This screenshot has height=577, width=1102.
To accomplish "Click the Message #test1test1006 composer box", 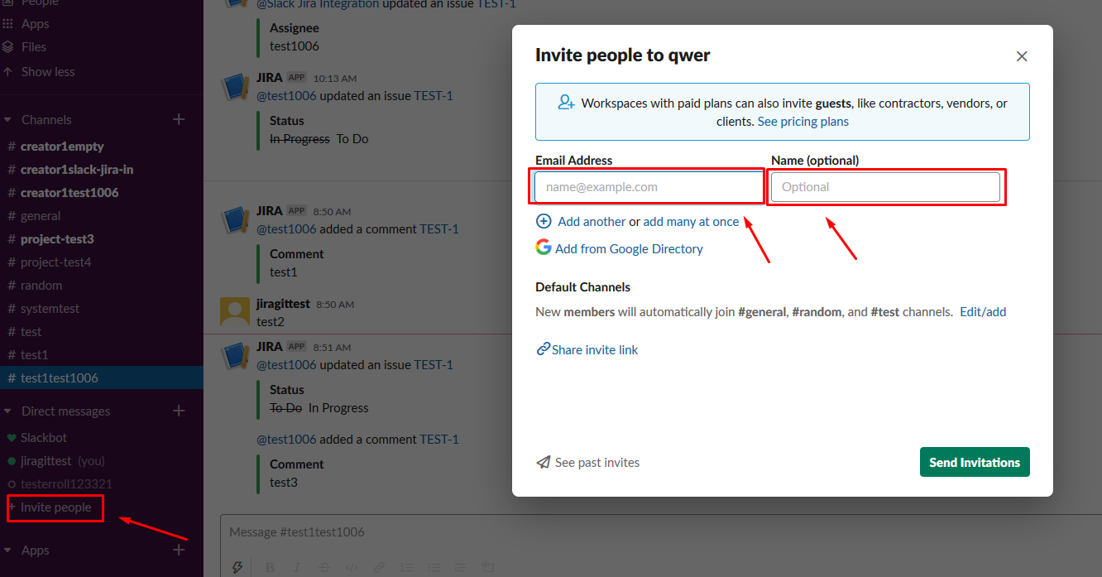I will pos(662,532).
